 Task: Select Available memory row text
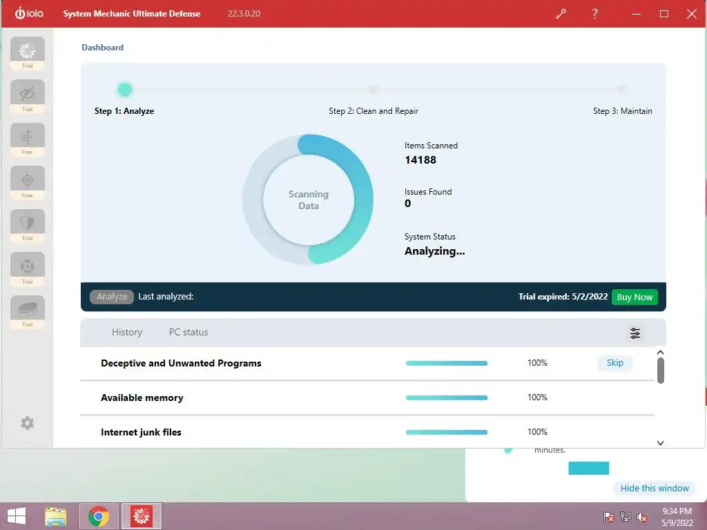pyautogui.click(x=142, y=397)
